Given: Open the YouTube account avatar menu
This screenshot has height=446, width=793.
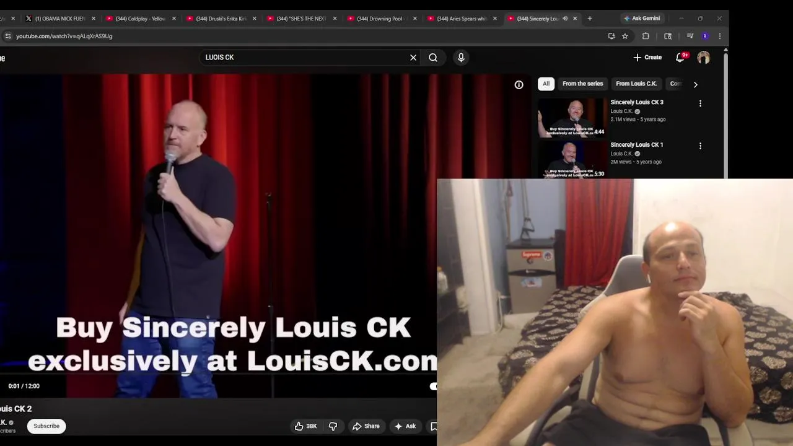Looking at the screenshot, I should pyautogui.click(x=703, y=58).
